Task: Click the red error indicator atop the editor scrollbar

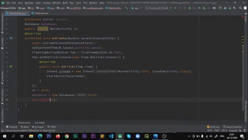Action: [243, 17]
